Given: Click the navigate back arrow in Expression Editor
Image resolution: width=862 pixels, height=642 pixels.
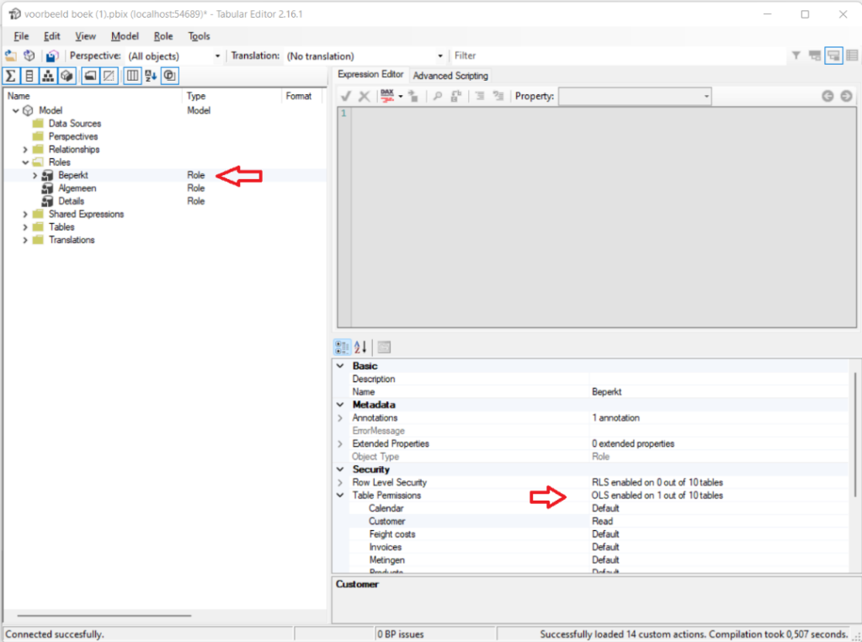Looking at the screenshot, I should [827, 96].
